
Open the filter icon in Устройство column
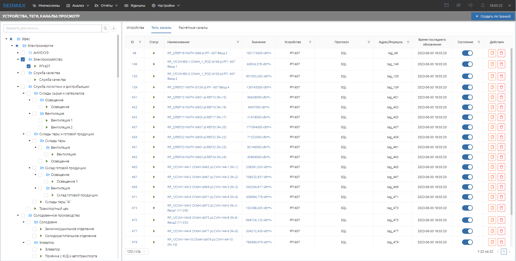coord(310,42)
